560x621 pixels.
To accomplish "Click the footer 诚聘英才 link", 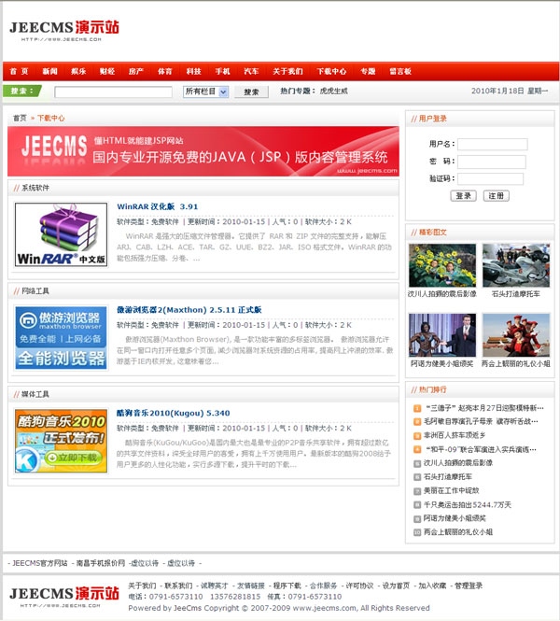I will coord(215,586).
